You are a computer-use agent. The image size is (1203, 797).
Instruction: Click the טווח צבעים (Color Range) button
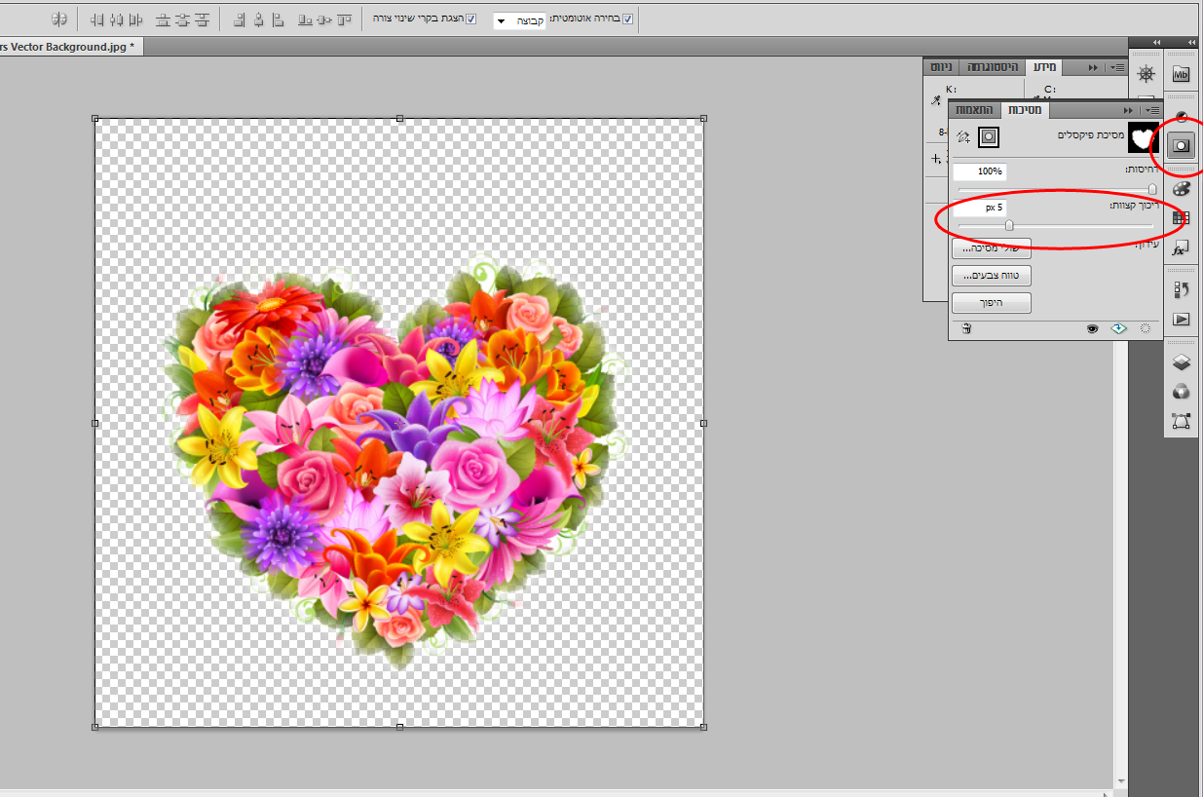click(992, 276)
